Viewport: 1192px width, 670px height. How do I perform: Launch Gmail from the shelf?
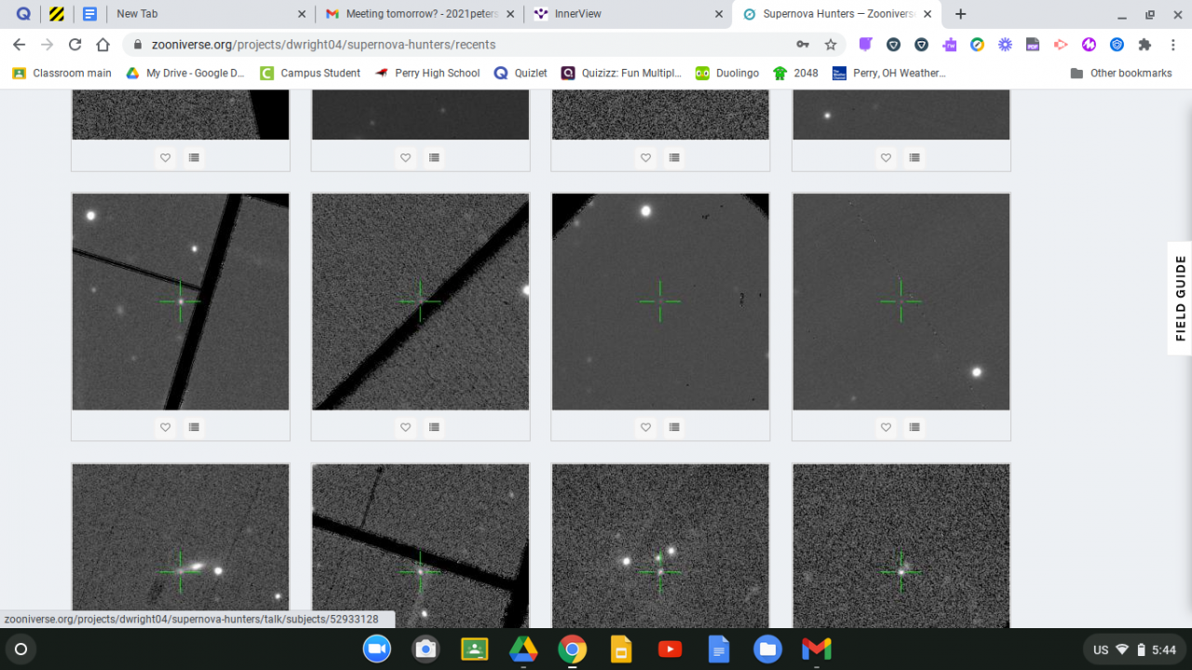[817, 649]
